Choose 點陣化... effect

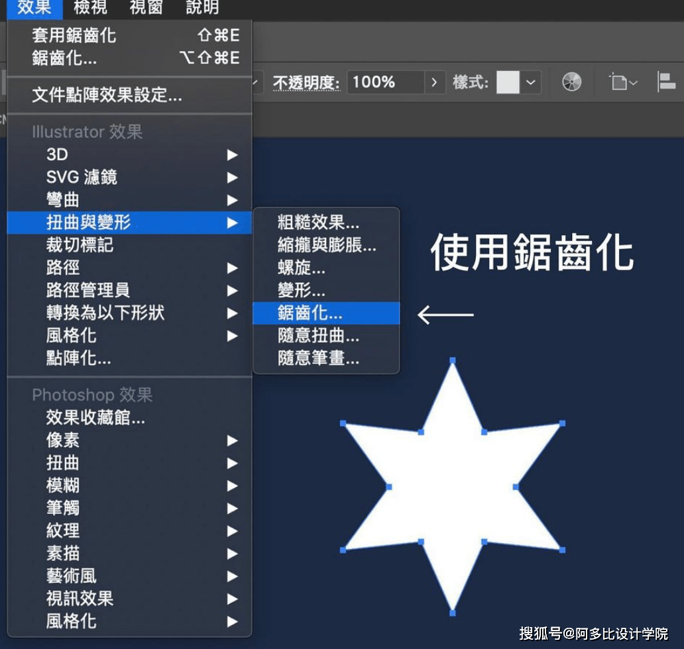point(129,359)
